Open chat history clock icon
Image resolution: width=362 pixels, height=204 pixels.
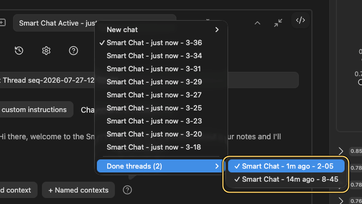[x=19, y=51]
